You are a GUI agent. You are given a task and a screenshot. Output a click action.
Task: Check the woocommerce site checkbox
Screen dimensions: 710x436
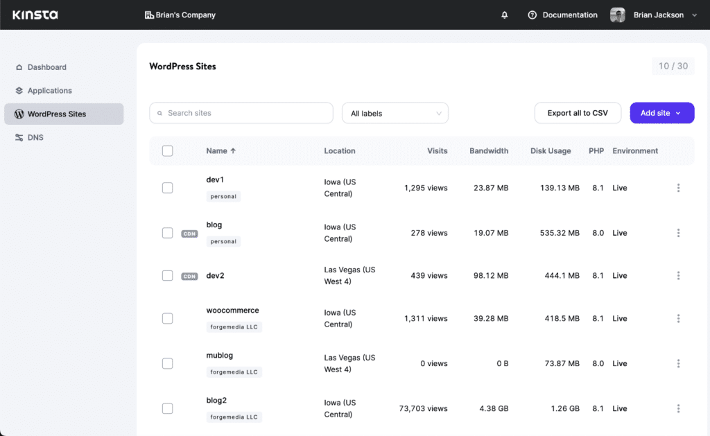[168, 318]
